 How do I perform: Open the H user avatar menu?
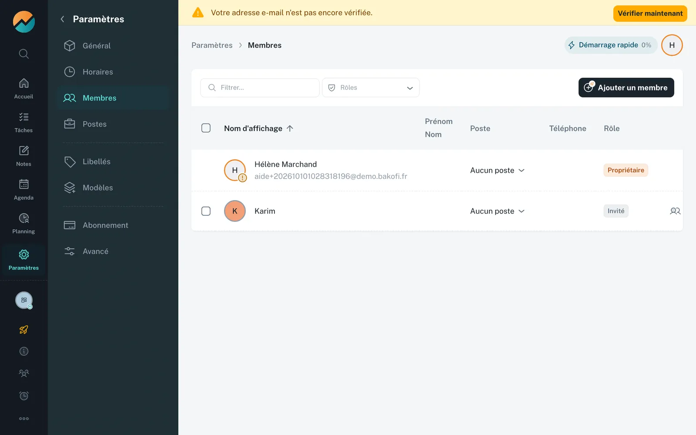pyautogui.click(x=672, y=45)
